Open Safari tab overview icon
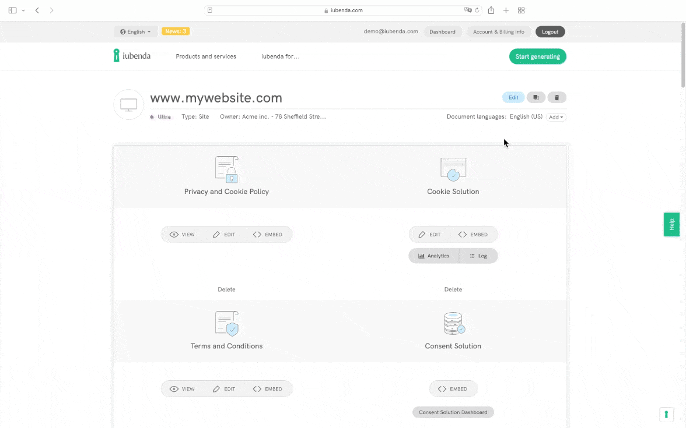The width and height of the screenshot is (686, 428). coord(521,10)
